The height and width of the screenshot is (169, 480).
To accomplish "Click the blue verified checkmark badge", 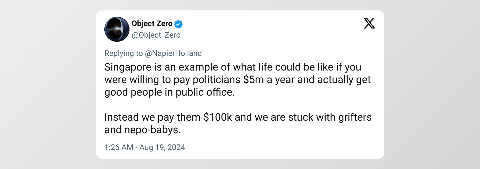I will coord(179,24).
